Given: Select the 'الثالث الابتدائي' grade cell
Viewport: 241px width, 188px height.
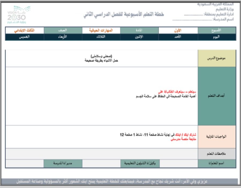Looking at the screenshot, I should point(25,30).
